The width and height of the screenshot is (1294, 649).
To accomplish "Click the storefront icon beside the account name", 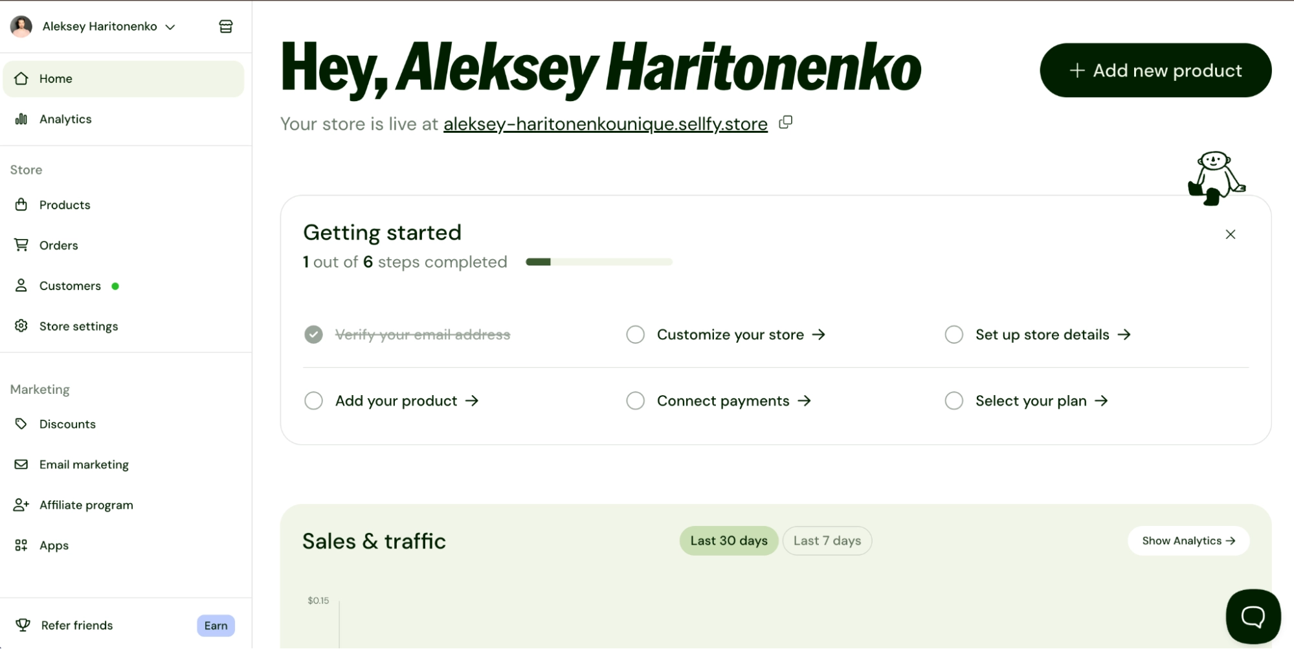I will (226, 27).
